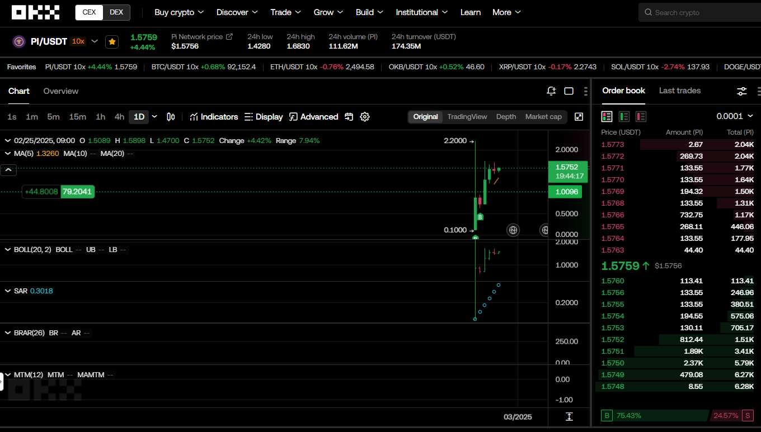Open Institutional dropdown menu
Screen dimensions: 761x432
(x=422, y=12)
